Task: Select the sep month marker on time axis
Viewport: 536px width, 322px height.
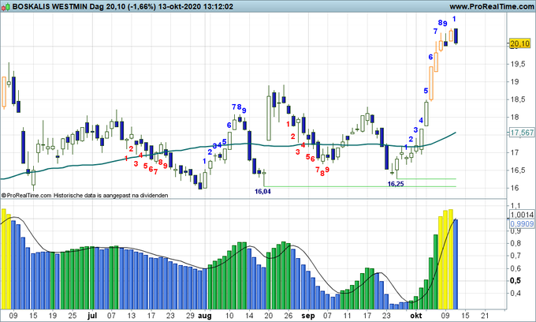Action: [308, 316]
